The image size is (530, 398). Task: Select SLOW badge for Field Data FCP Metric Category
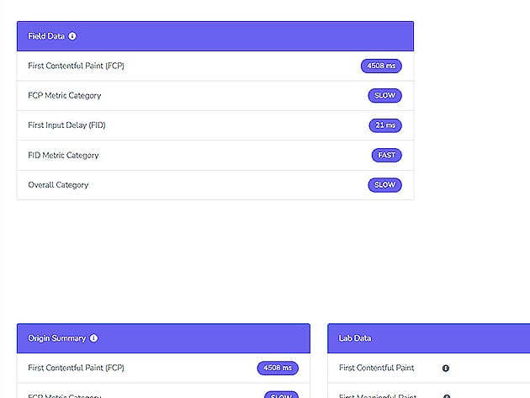(x=384, y=95)
